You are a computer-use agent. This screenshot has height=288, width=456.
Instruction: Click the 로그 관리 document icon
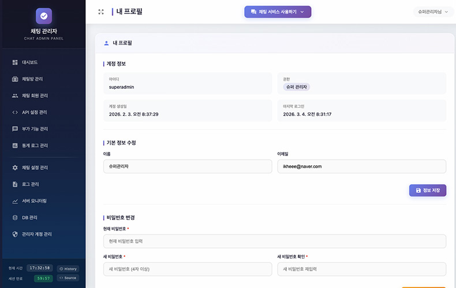point(15,184)
